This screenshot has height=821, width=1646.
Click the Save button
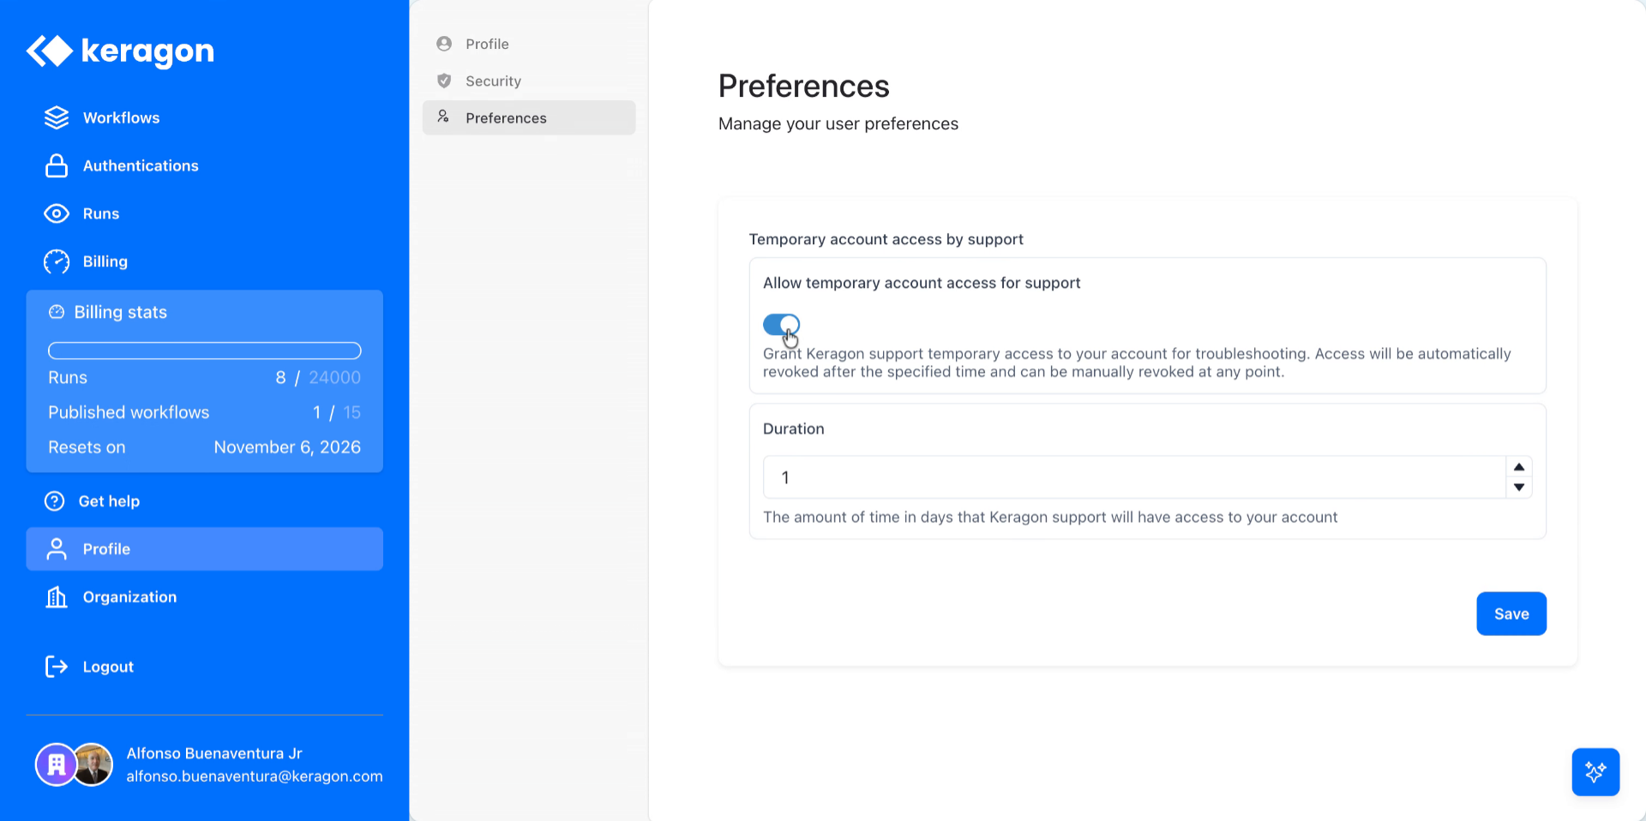(x=1511, y=613)
